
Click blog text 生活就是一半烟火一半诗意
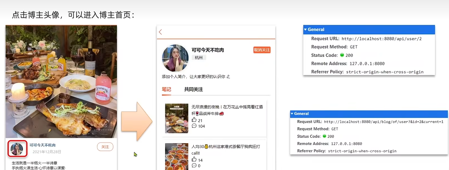click(34, 163)
